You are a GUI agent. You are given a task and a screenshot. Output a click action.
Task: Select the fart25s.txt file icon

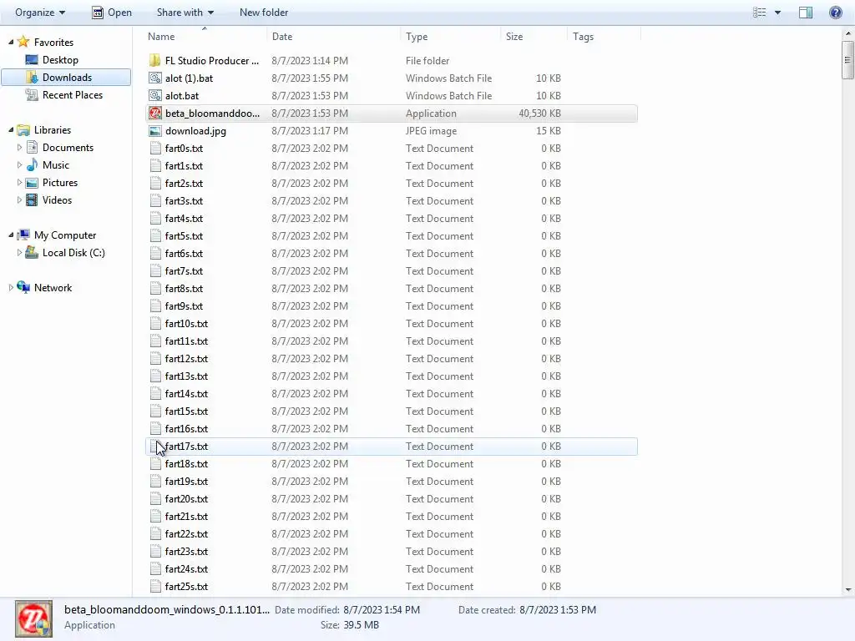154,587
